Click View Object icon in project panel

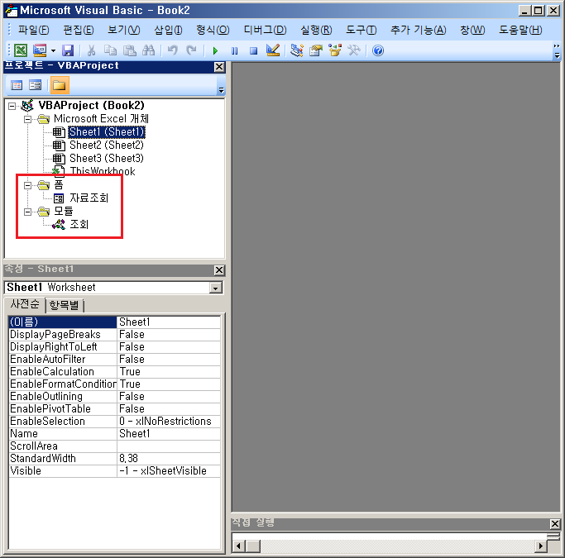[36, 85]
